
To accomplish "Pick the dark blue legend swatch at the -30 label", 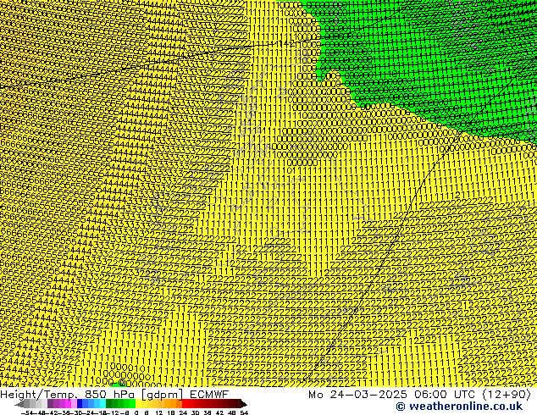I will 80,404.
